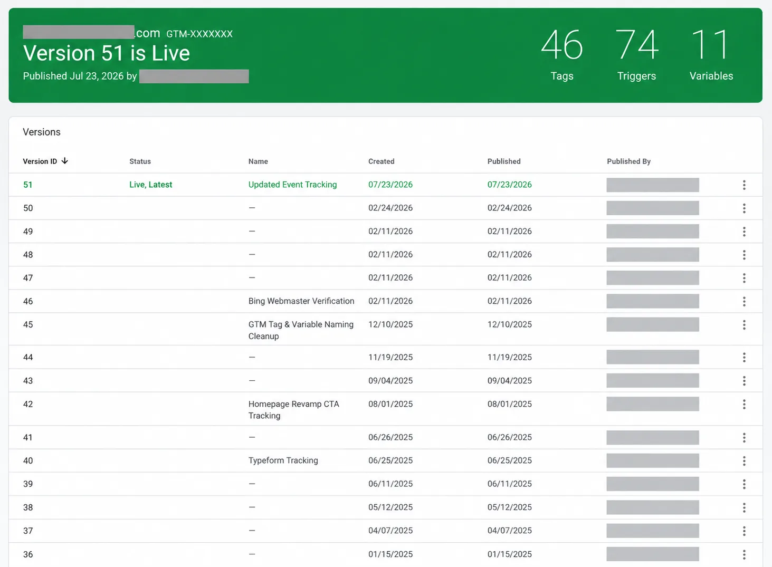Open the three-dot menu for version 47

pos(744,278)
